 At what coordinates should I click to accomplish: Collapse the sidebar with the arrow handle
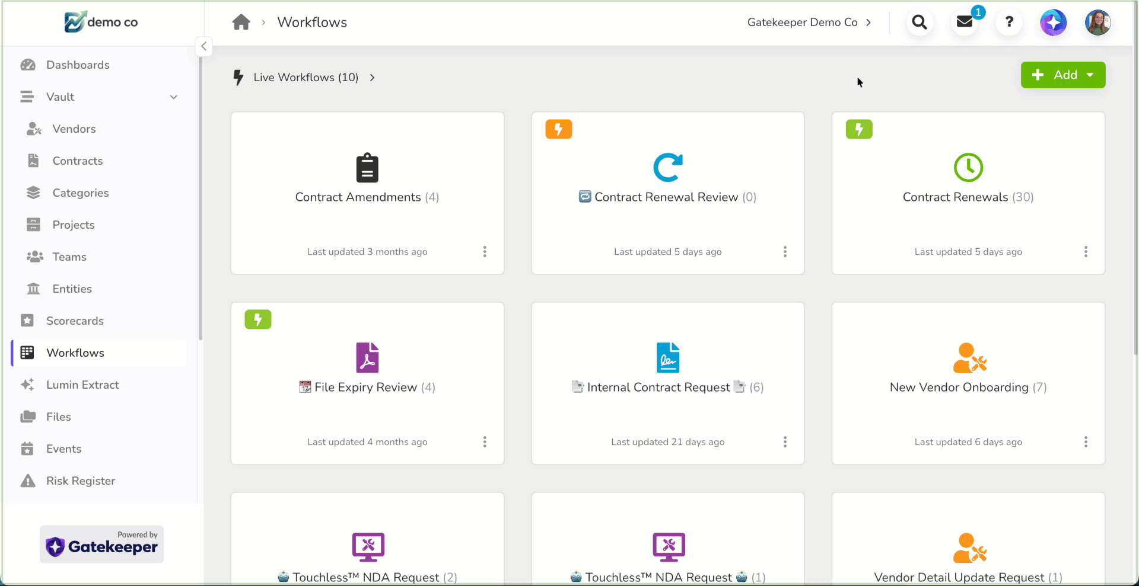pos(203,46)
